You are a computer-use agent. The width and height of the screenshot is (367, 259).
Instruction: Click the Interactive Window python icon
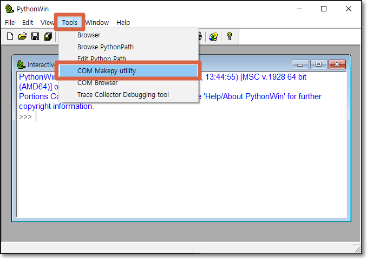(x=21, y=64)
